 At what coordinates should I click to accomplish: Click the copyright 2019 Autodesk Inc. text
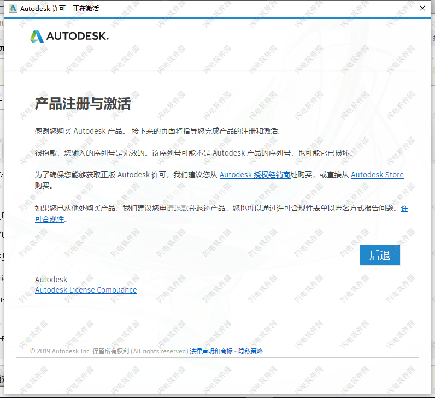[109, 351]
